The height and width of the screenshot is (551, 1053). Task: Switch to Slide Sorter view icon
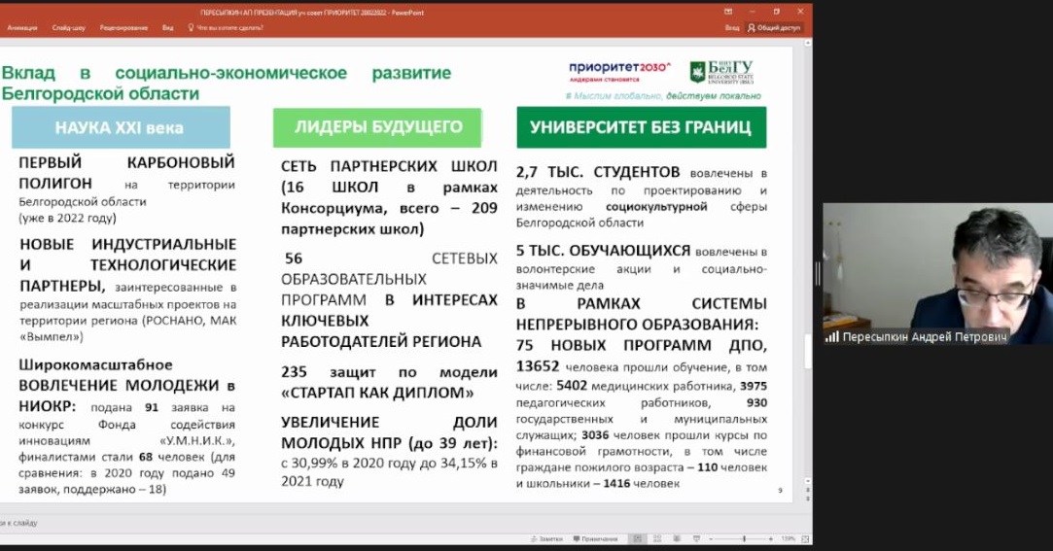click(x=655, y=538)
